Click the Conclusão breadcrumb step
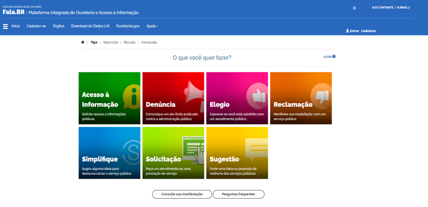The width and height of the screenshot is (428, 207). (149, 42)
